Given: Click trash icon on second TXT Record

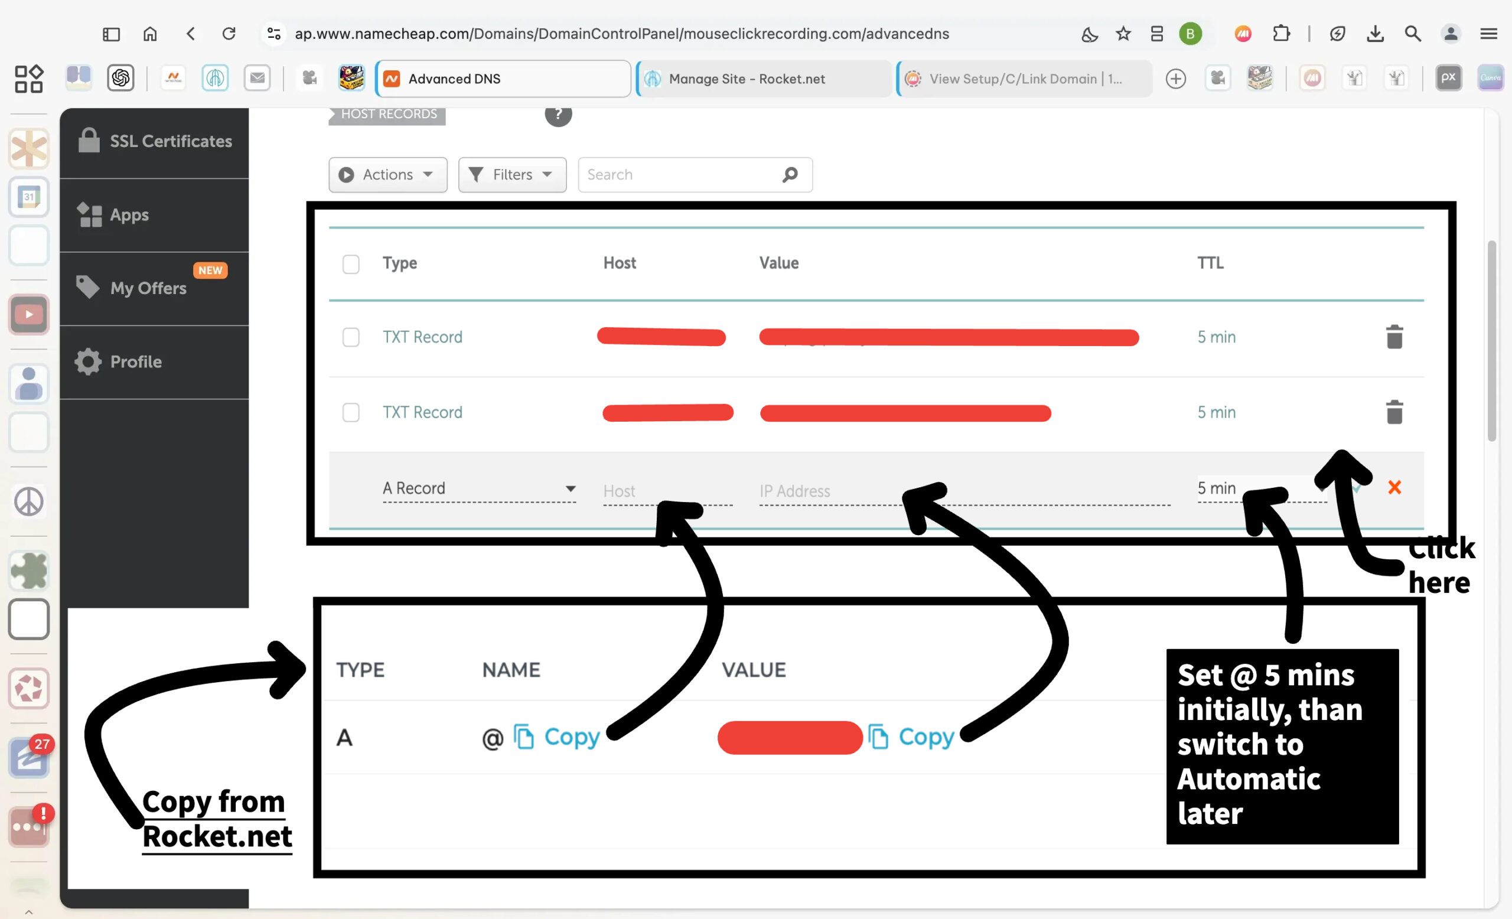Looking at the screenshot, I should coord(1393,412).
